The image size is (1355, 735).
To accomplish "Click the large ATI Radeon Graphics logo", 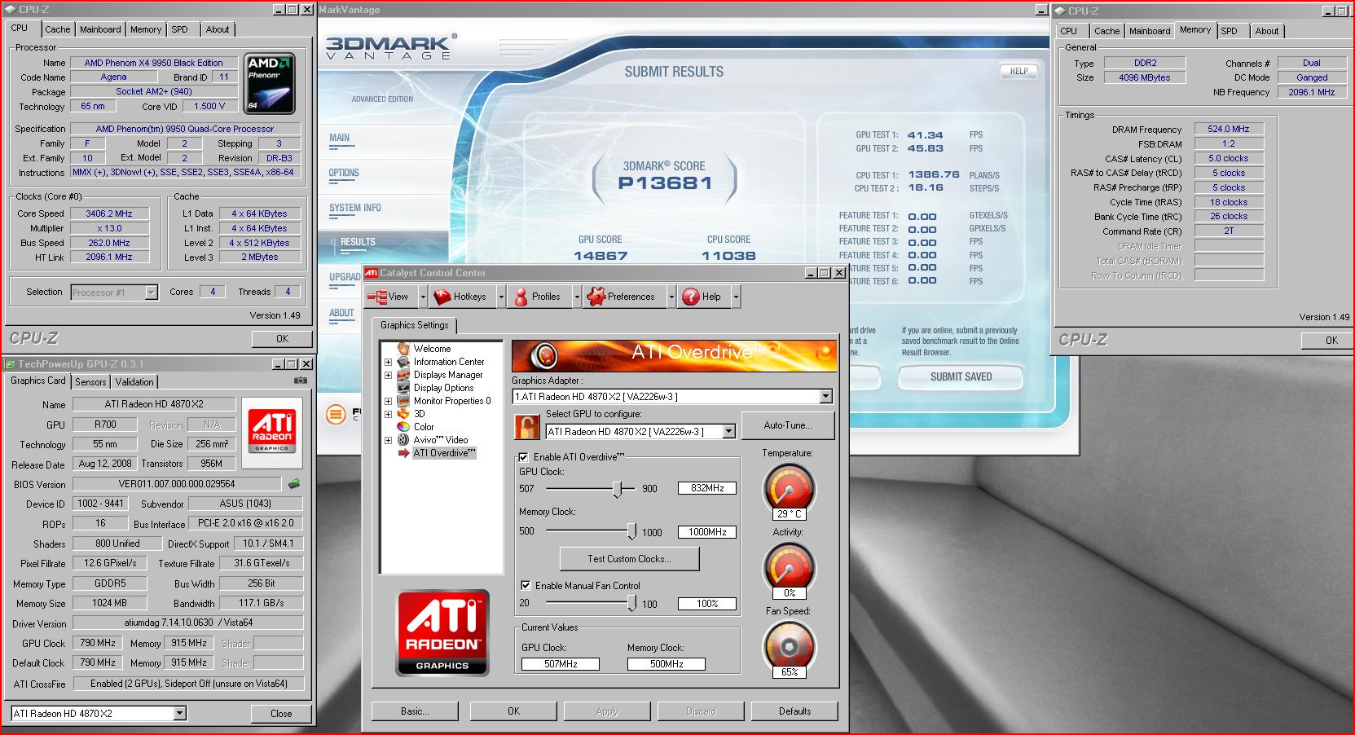I will coord(442,633).
